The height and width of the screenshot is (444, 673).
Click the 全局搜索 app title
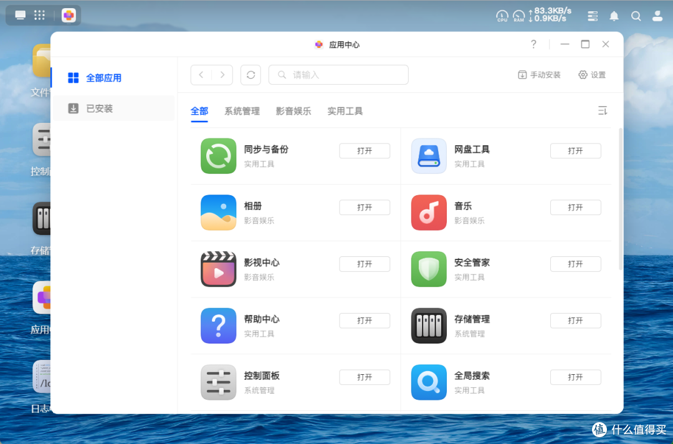pyautogui.click(x=472, y=376)
